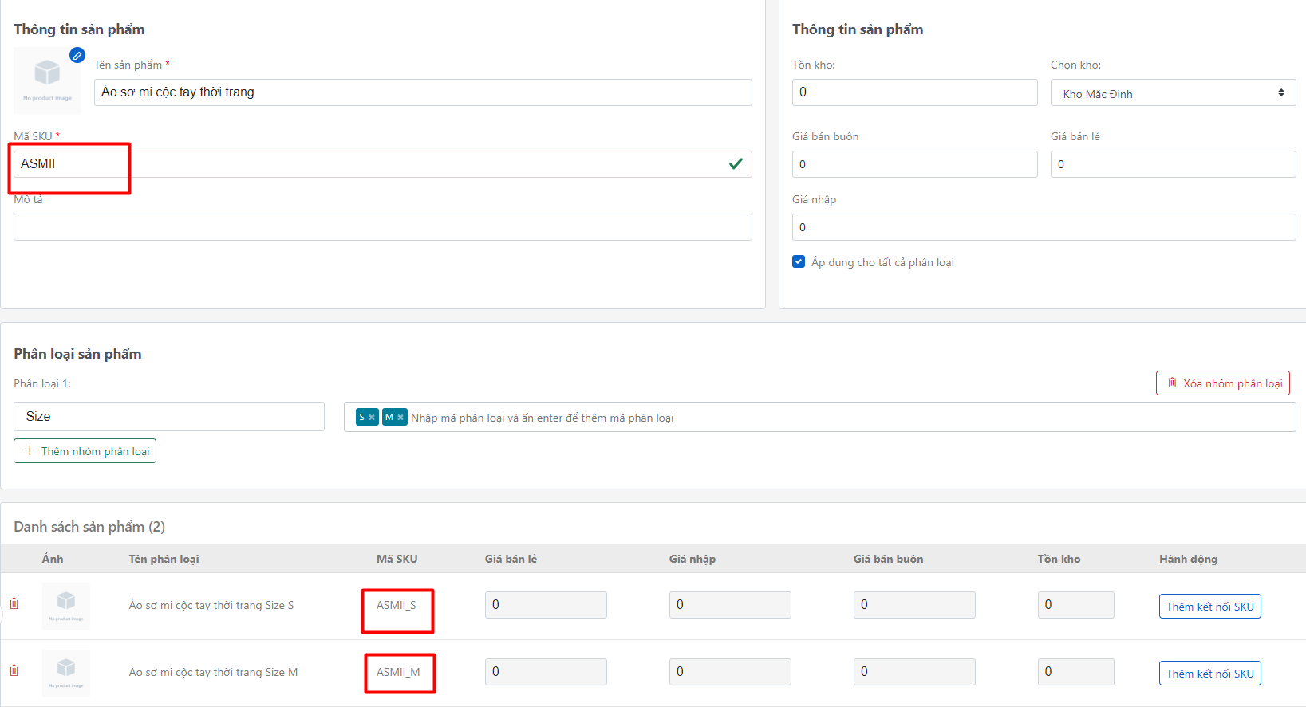The height and width of the screenshot is (707, 1306).
Task: Click Giá bán lẻ input for Size S
Action: [546, 605]
